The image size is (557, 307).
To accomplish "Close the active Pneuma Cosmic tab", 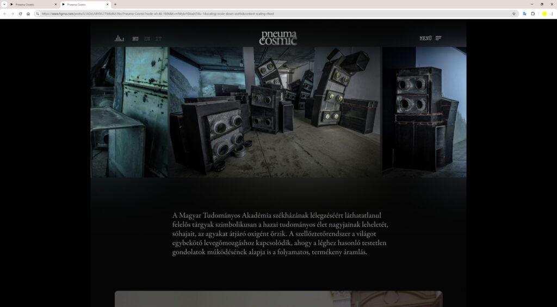I will [x=107, y=4].
